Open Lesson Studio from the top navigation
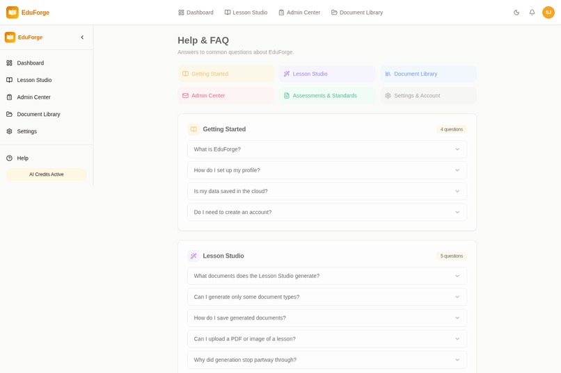 pyautogui.click(x=246, y=13)
